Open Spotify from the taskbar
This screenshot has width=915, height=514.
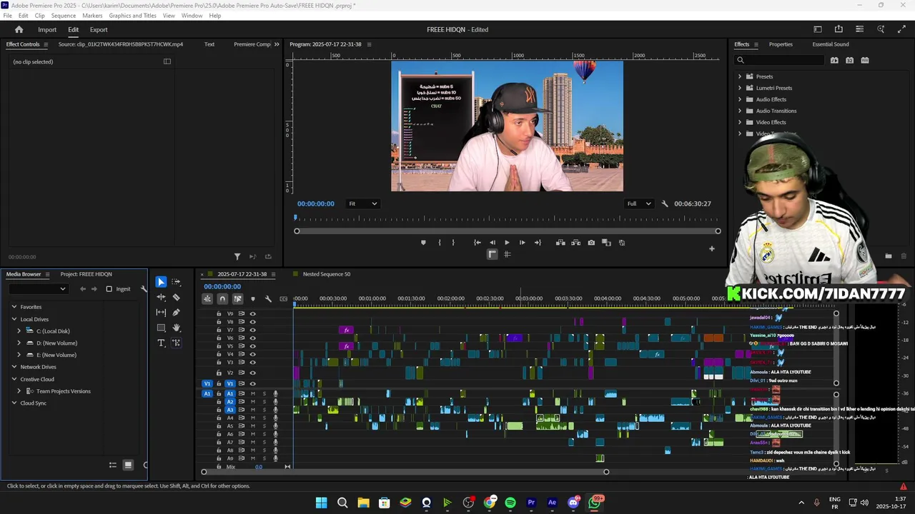click(x=510, y=503)
